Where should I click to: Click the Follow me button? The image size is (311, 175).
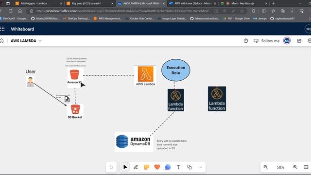point(267,41)
